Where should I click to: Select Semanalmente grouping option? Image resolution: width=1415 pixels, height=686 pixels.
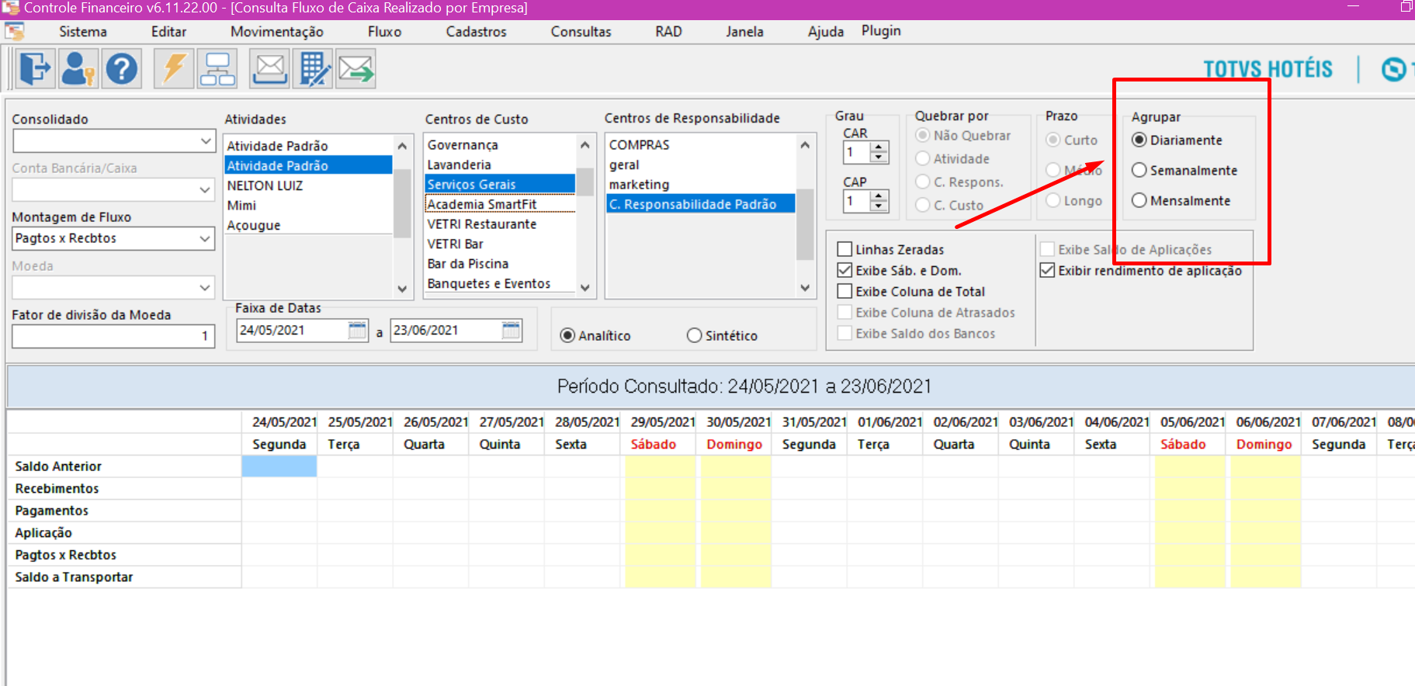click(x=1184, y=171)
